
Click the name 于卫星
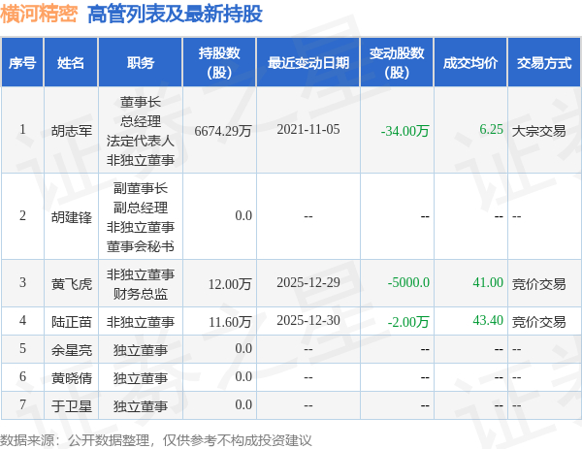(x=71, y=406)
